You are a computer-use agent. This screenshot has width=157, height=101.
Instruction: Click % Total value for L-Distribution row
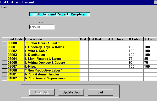click(150, 55)
